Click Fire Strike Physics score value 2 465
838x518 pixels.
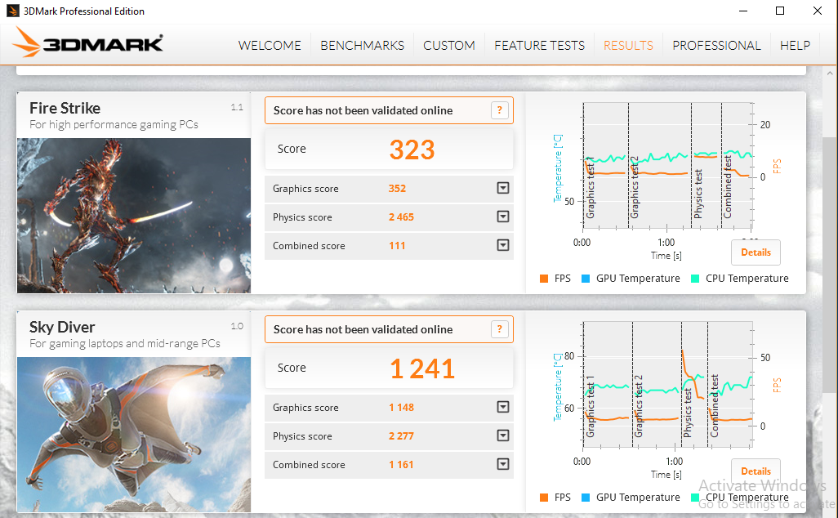coord(401,217)
